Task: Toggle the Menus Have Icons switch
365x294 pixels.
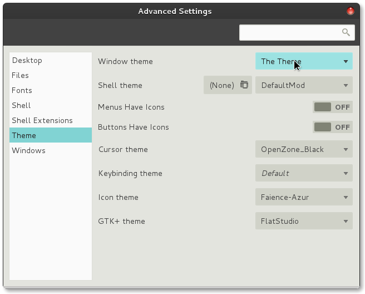Action: tap(332, 107)
